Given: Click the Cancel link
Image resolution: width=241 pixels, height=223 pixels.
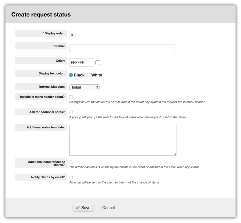Looking at the screenshot, I should [108, 207].
